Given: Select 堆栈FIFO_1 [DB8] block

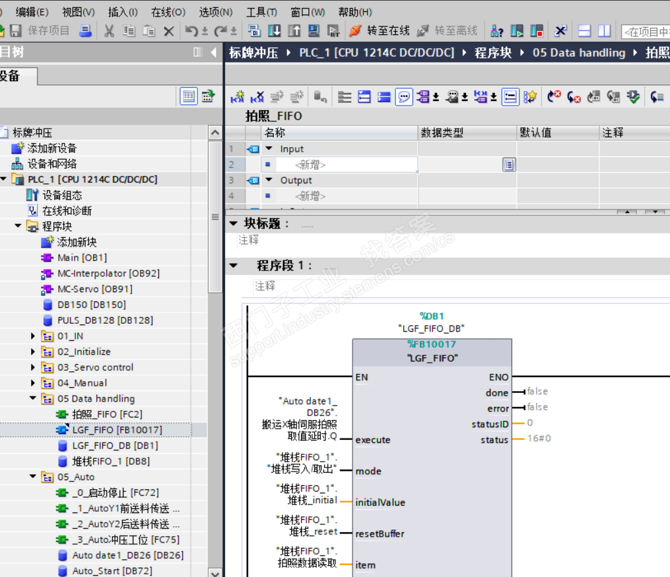Looking at the screenshot, I should click(111, 461).
